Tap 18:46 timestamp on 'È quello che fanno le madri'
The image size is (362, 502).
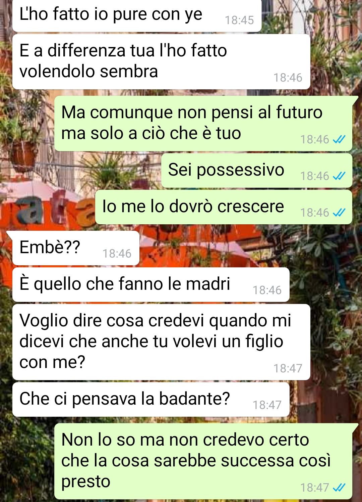(267, 290)
